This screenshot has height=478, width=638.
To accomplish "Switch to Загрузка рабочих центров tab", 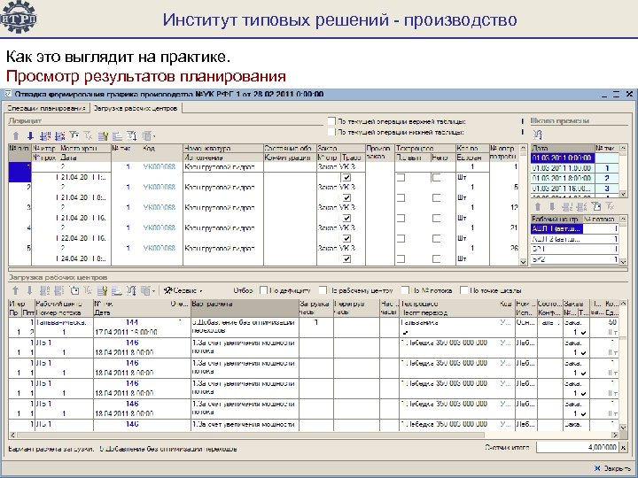I will [x=136, y=108].
